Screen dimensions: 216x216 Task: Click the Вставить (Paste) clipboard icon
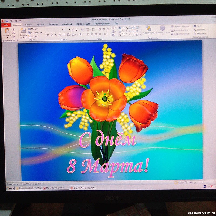(7, 32)
